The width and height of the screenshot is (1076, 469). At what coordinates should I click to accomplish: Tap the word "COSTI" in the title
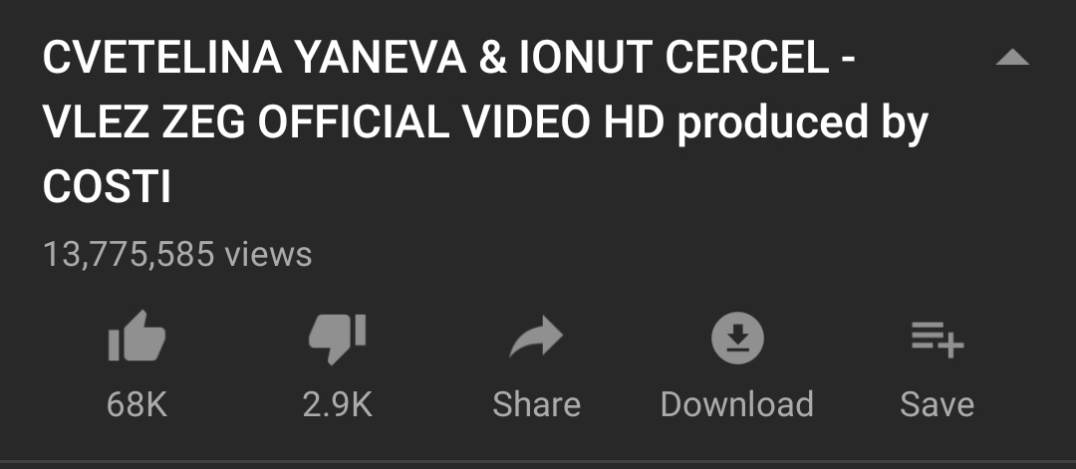[x=107, y=187]
